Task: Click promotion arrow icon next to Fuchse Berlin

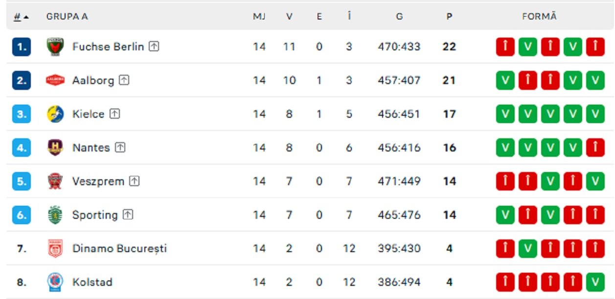Action: click(154, 46)
